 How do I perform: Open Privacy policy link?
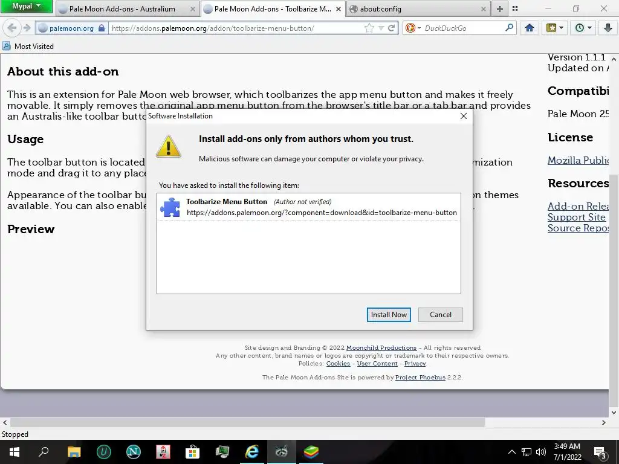[415, 363]
